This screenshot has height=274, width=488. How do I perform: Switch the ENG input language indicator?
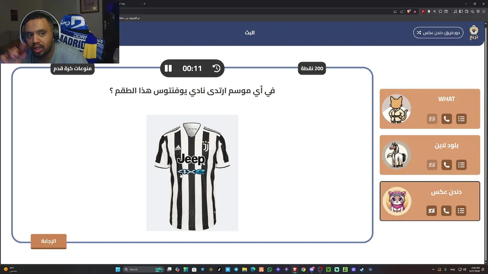[453, 269]
